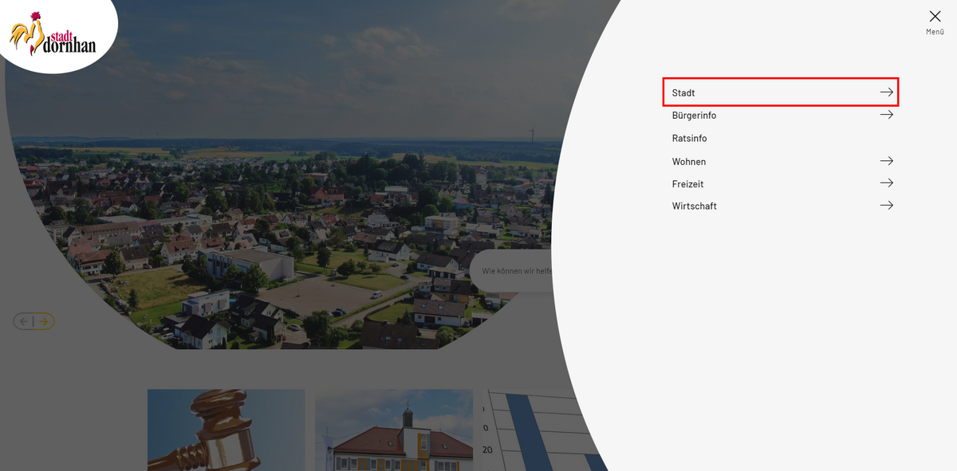Expand the Stadt submenu arrow

pos(886,92)
